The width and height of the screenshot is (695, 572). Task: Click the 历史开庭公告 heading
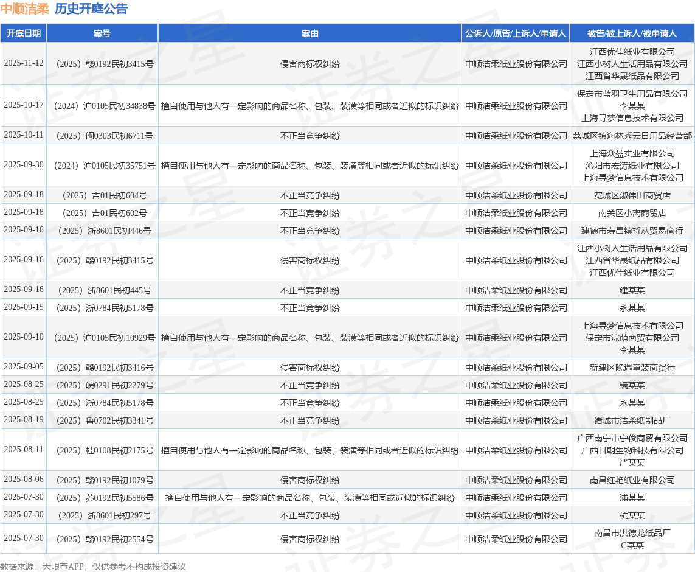91,9
